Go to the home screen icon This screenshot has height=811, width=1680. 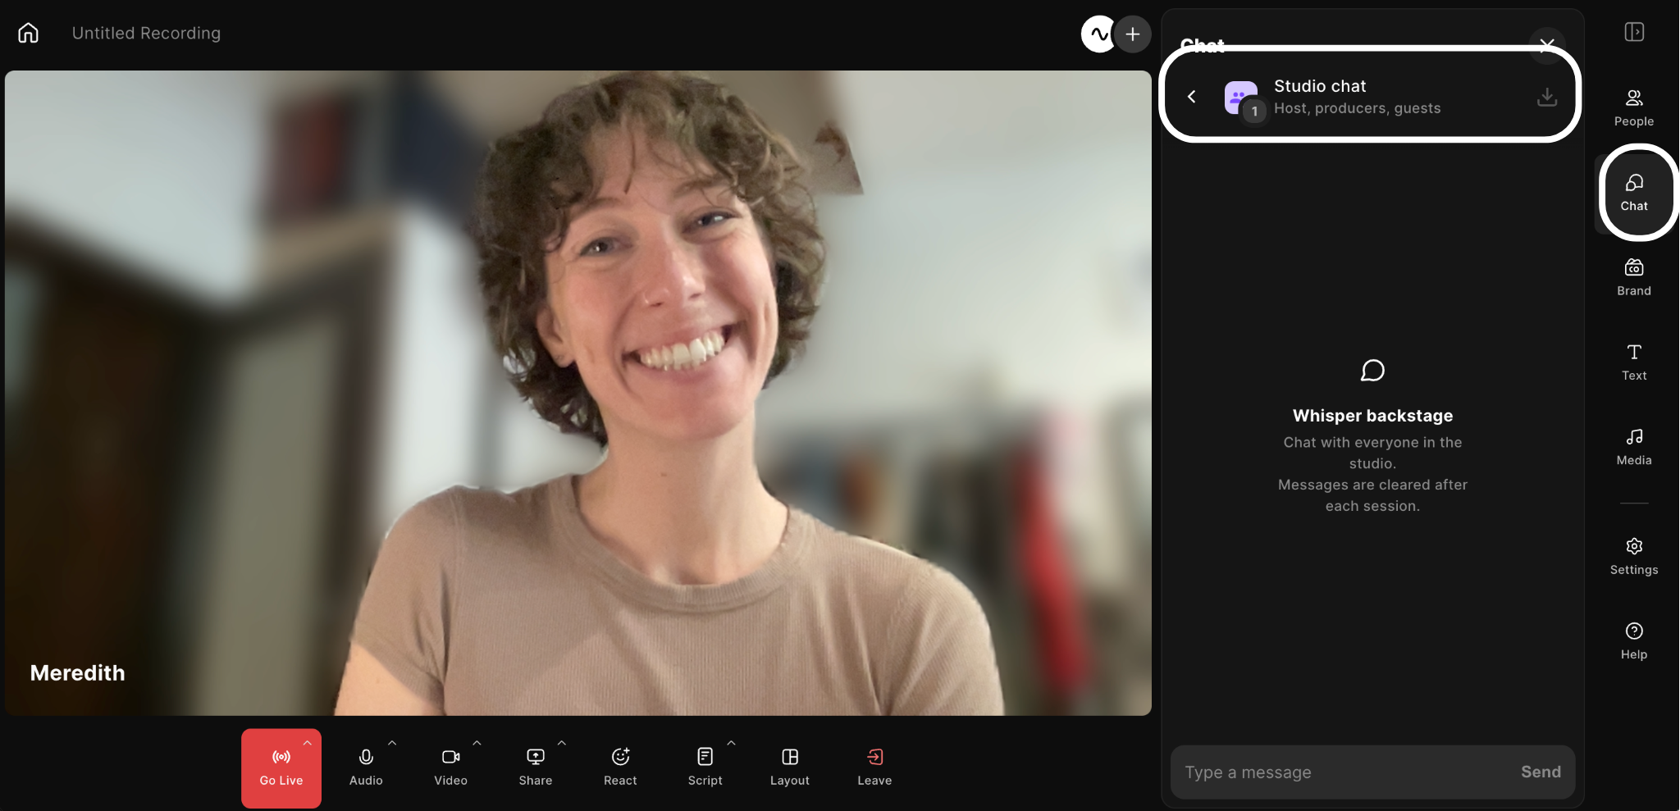coord(29,33)
